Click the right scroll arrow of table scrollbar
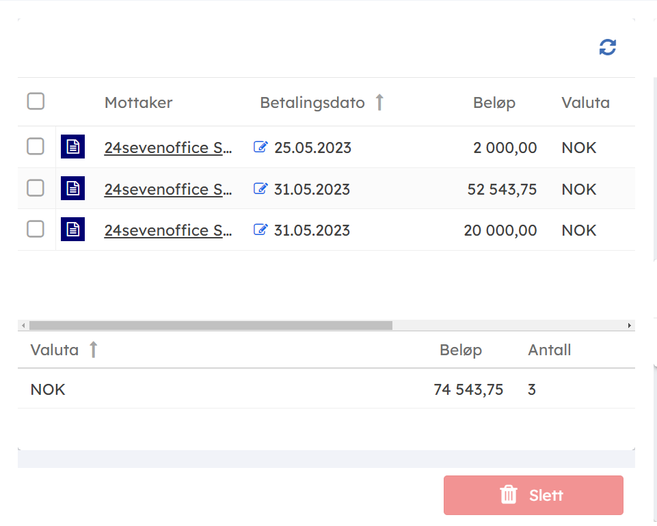 [x=629, y=326]
